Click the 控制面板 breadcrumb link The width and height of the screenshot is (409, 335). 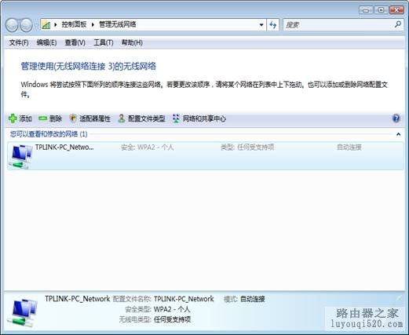point(74,24)
